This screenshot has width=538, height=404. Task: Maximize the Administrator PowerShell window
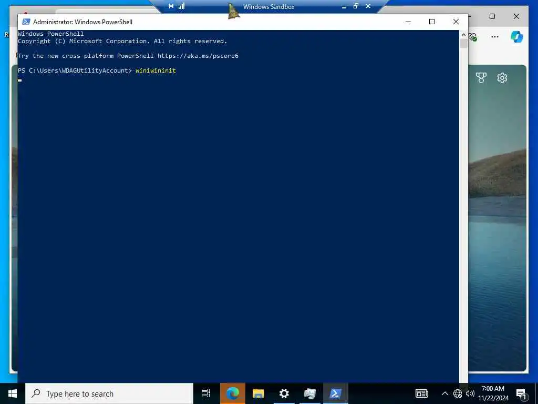(x=432, y=22)
